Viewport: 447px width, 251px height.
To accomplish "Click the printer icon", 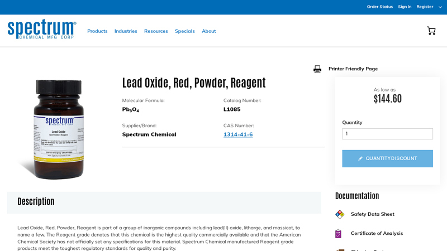I will [317, 69].
